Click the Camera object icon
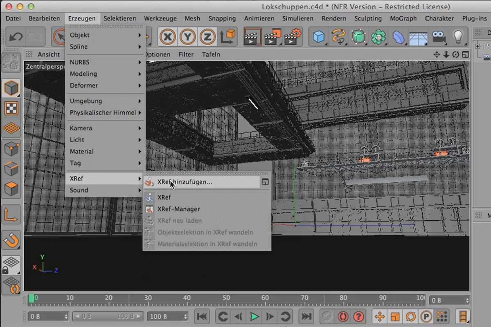The height and width of the screenshot is (327, 491). 439,37
